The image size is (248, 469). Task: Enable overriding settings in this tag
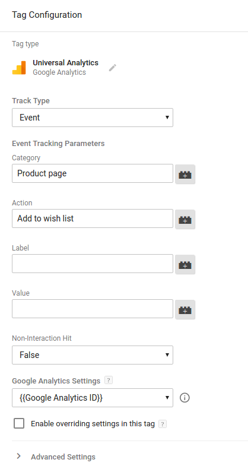(x=19, y=423)
